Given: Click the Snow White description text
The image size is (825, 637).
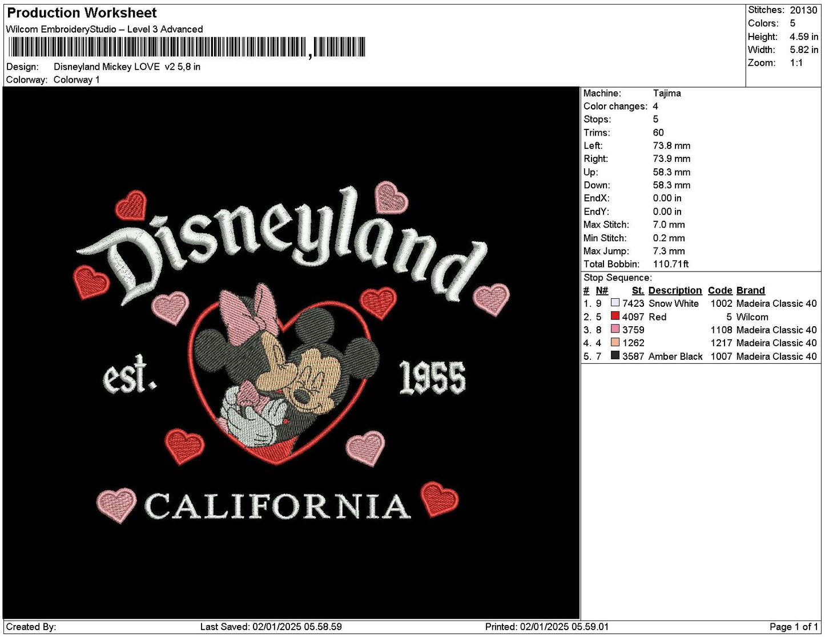Looking at the screenshot, I should click(x=674, y=303).
